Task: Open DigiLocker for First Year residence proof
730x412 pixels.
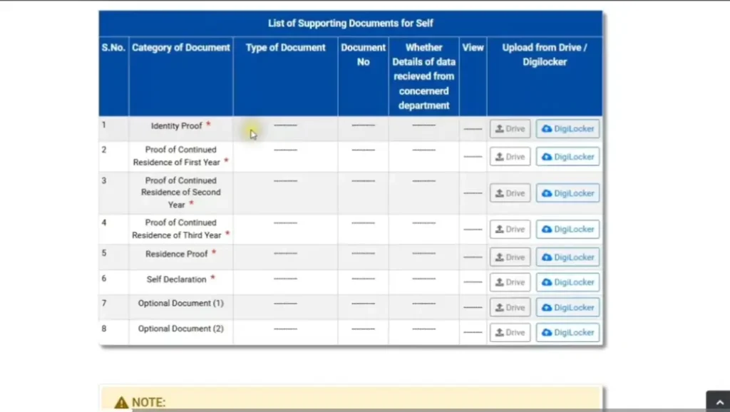Action: [x=567, y=157]
